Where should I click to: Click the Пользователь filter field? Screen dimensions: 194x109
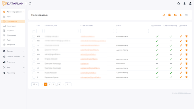(97, 31)
